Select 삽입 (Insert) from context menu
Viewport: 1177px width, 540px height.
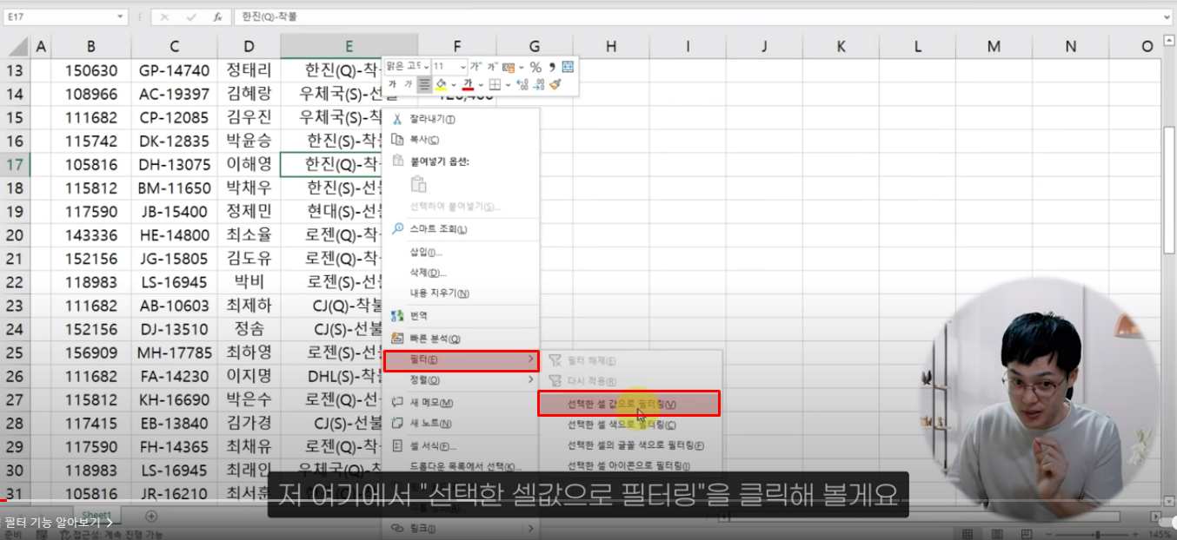tap(461, 252)
